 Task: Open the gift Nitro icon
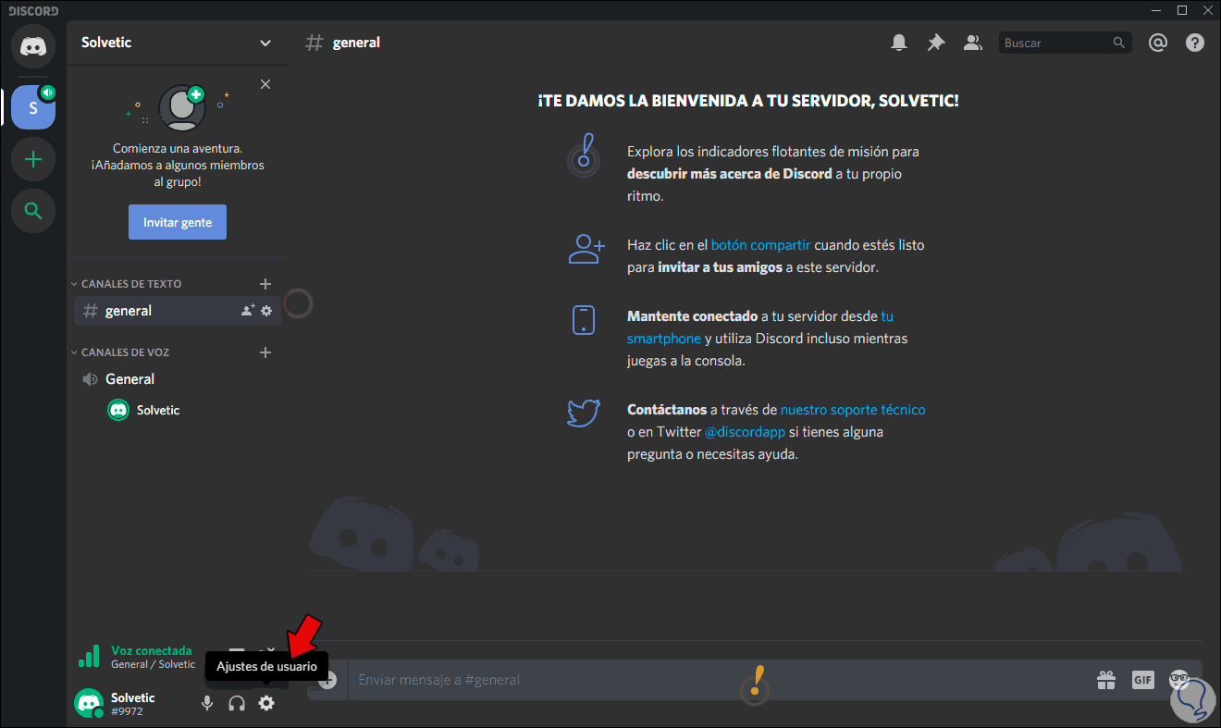[1106, 680]
